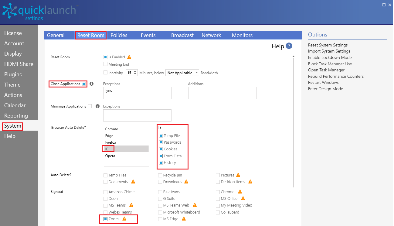The width and height of the screenshot is (394, 226).
Task: Click Block Task Manager Use
Action: (330, 64)
